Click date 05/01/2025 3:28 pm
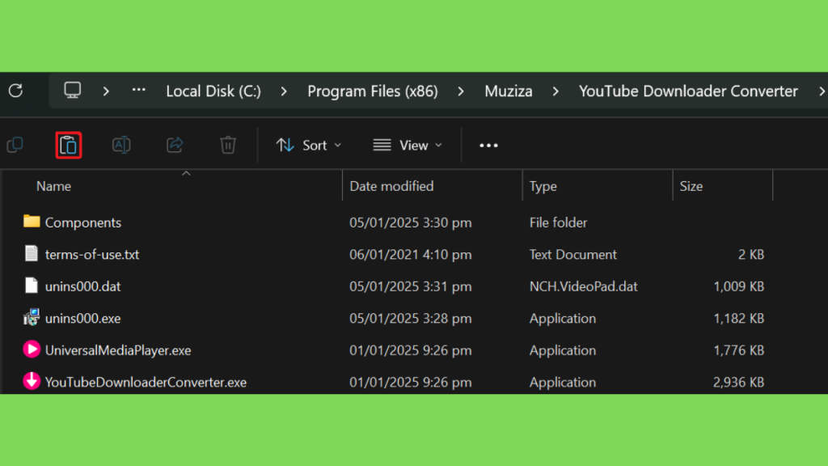Screen dimensions: 828x466 pyautogui.click(x=410, y=319)
